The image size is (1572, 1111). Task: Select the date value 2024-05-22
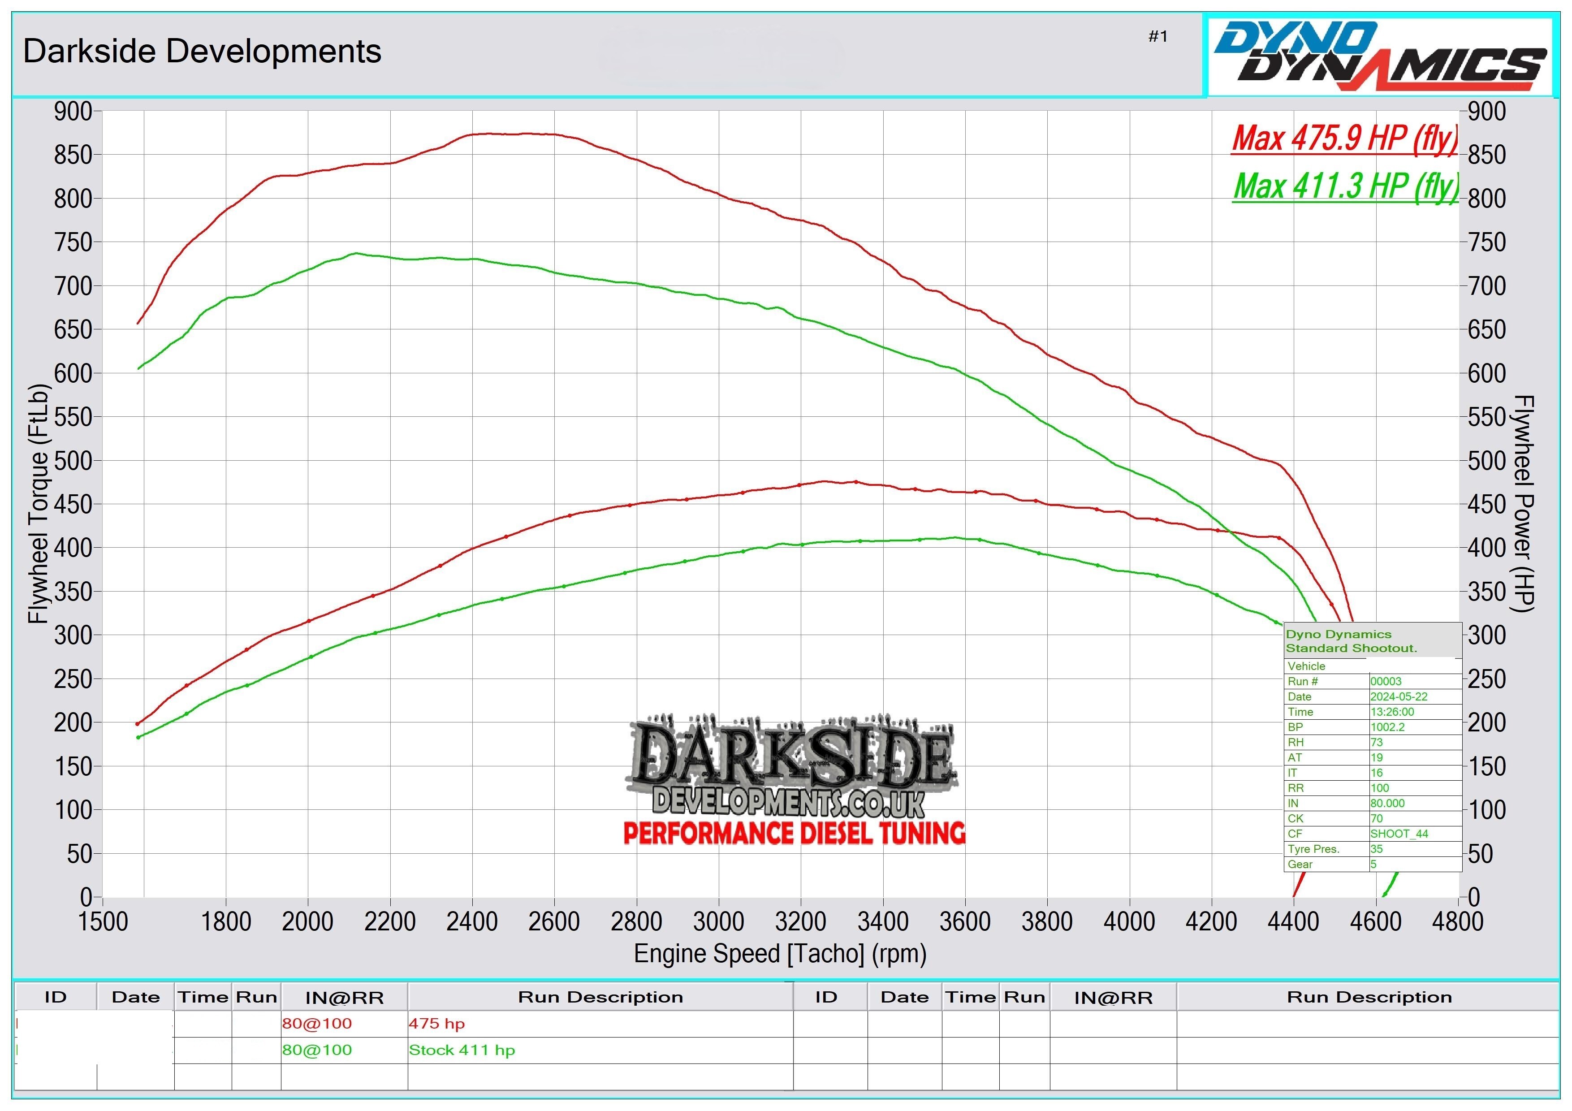tap(1398, 696)
